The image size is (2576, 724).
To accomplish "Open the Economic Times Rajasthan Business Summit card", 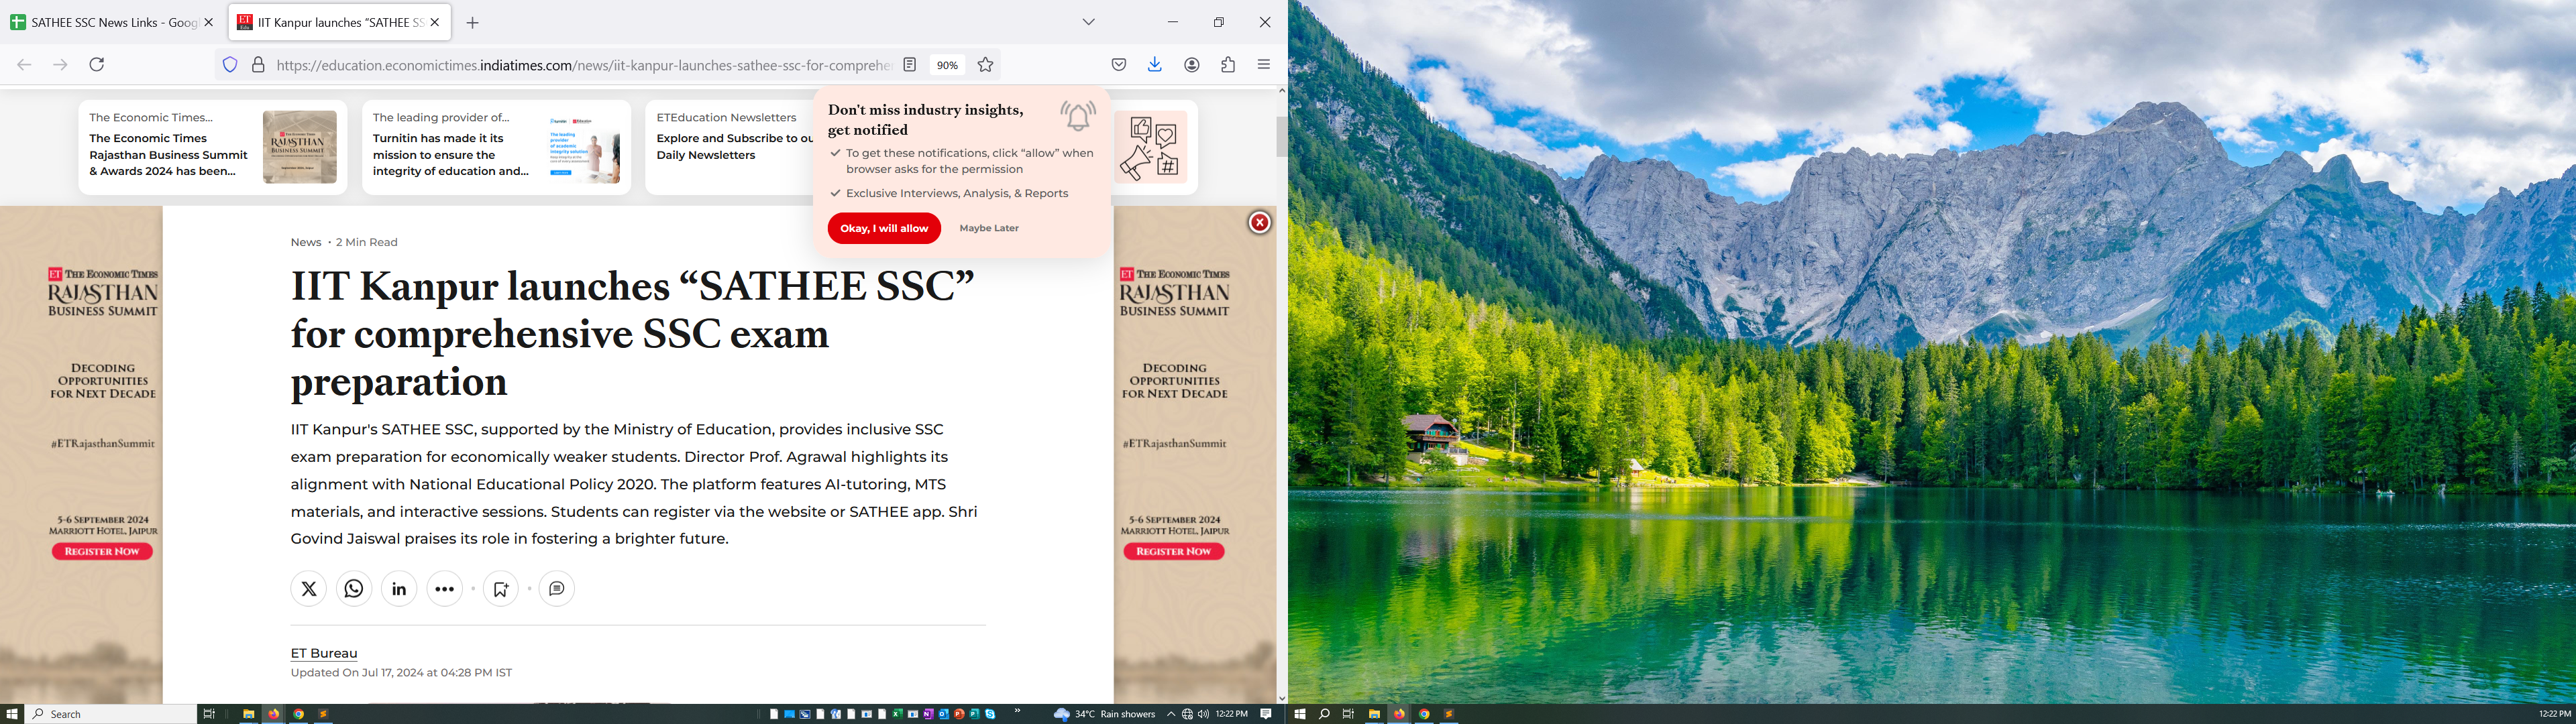I will (213, 147).
